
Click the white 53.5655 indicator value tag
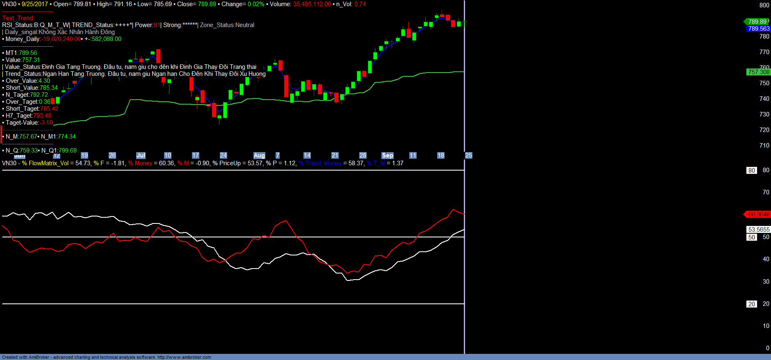point(759,230)
